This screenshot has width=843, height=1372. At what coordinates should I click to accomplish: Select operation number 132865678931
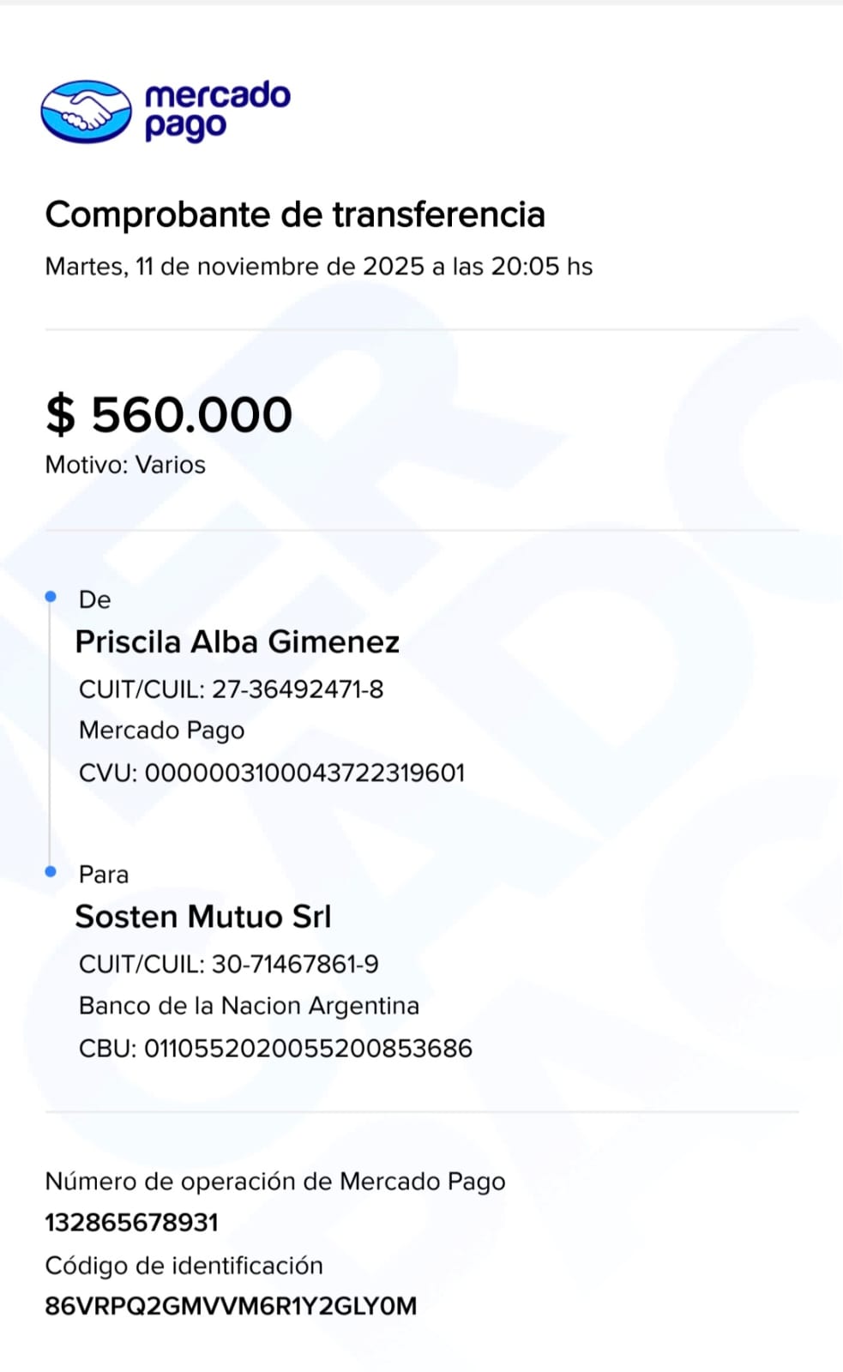click(131, 1223)
